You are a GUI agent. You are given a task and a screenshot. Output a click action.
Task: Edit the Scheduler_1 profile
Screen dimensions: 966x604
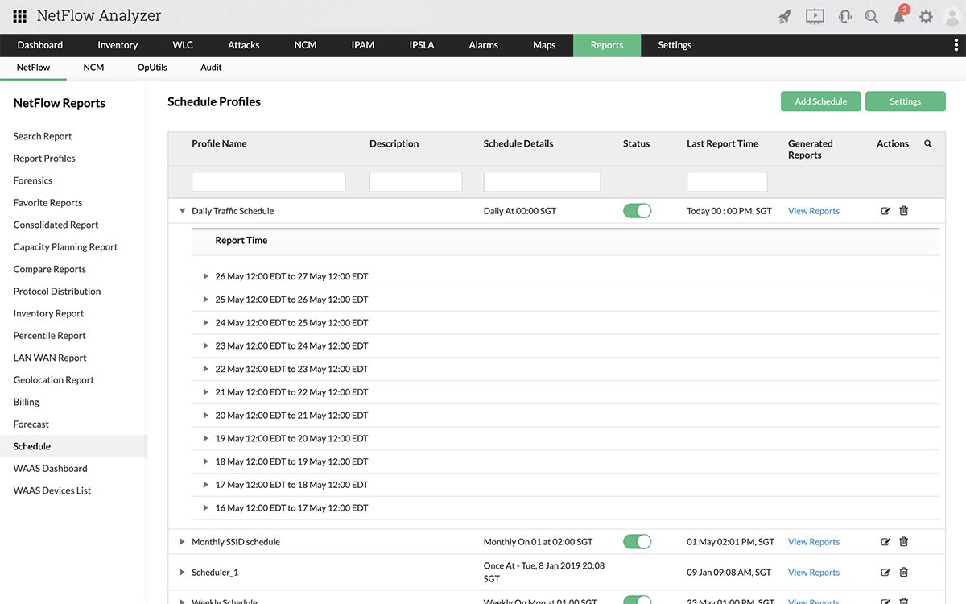[x=885, y=573]
